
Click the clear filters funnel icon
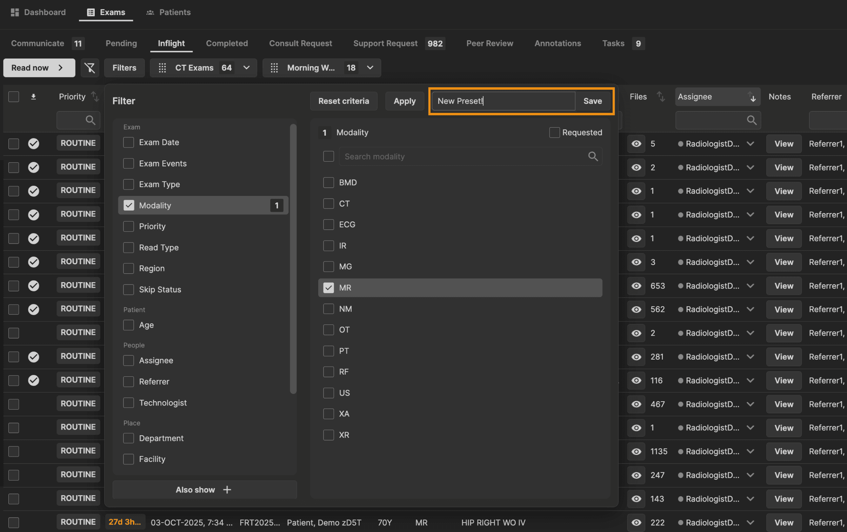click(90, 68)
